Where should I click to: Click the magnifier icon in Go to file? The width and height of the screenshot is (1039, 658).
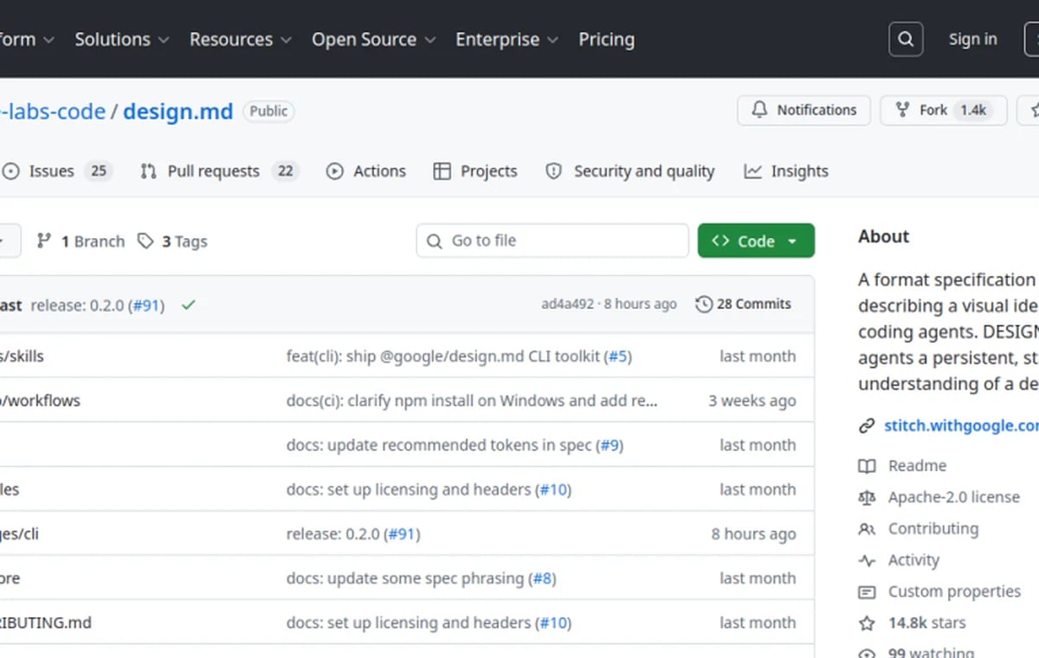434,241
